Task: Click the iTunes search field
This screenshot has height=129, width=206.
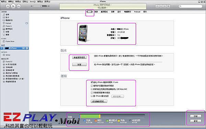Action: [191, 6]
